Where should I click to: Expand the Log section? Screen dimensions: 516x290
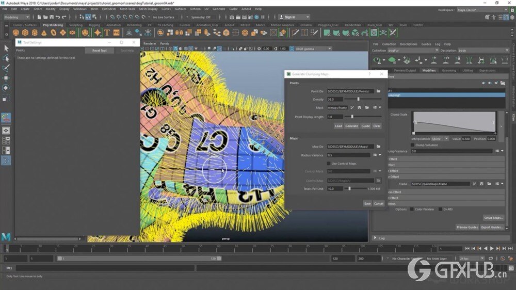click(375, 238)
